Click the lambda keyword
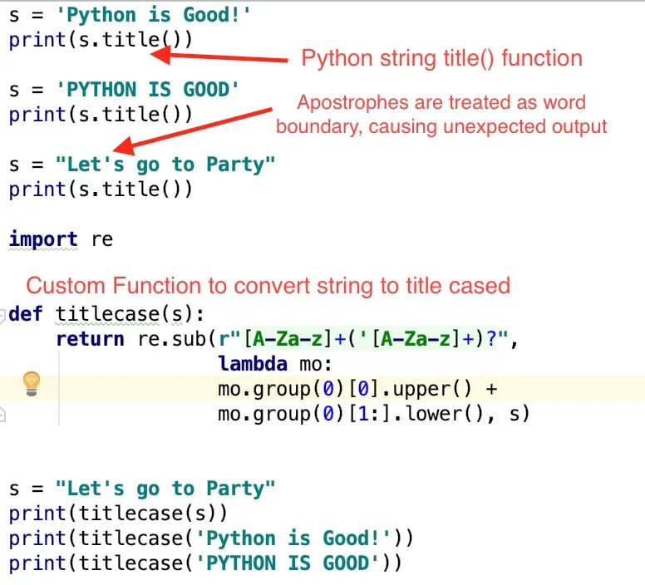 (253, 364)
